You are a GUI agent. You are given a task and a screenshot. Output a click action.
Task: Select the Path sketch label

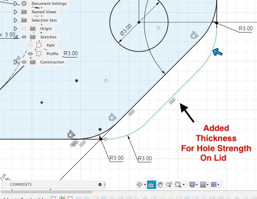(50, 45)
